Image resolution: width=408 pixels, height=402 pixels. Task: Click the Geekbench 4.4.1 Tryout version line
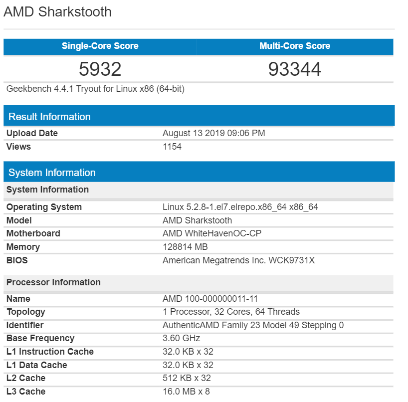point(95,89)
